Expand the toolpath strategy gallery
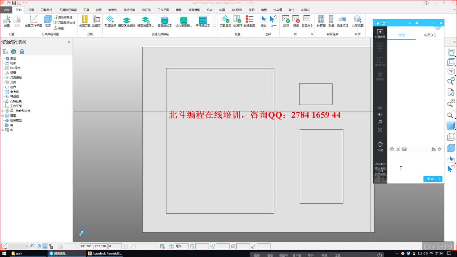 click(214, 27)
